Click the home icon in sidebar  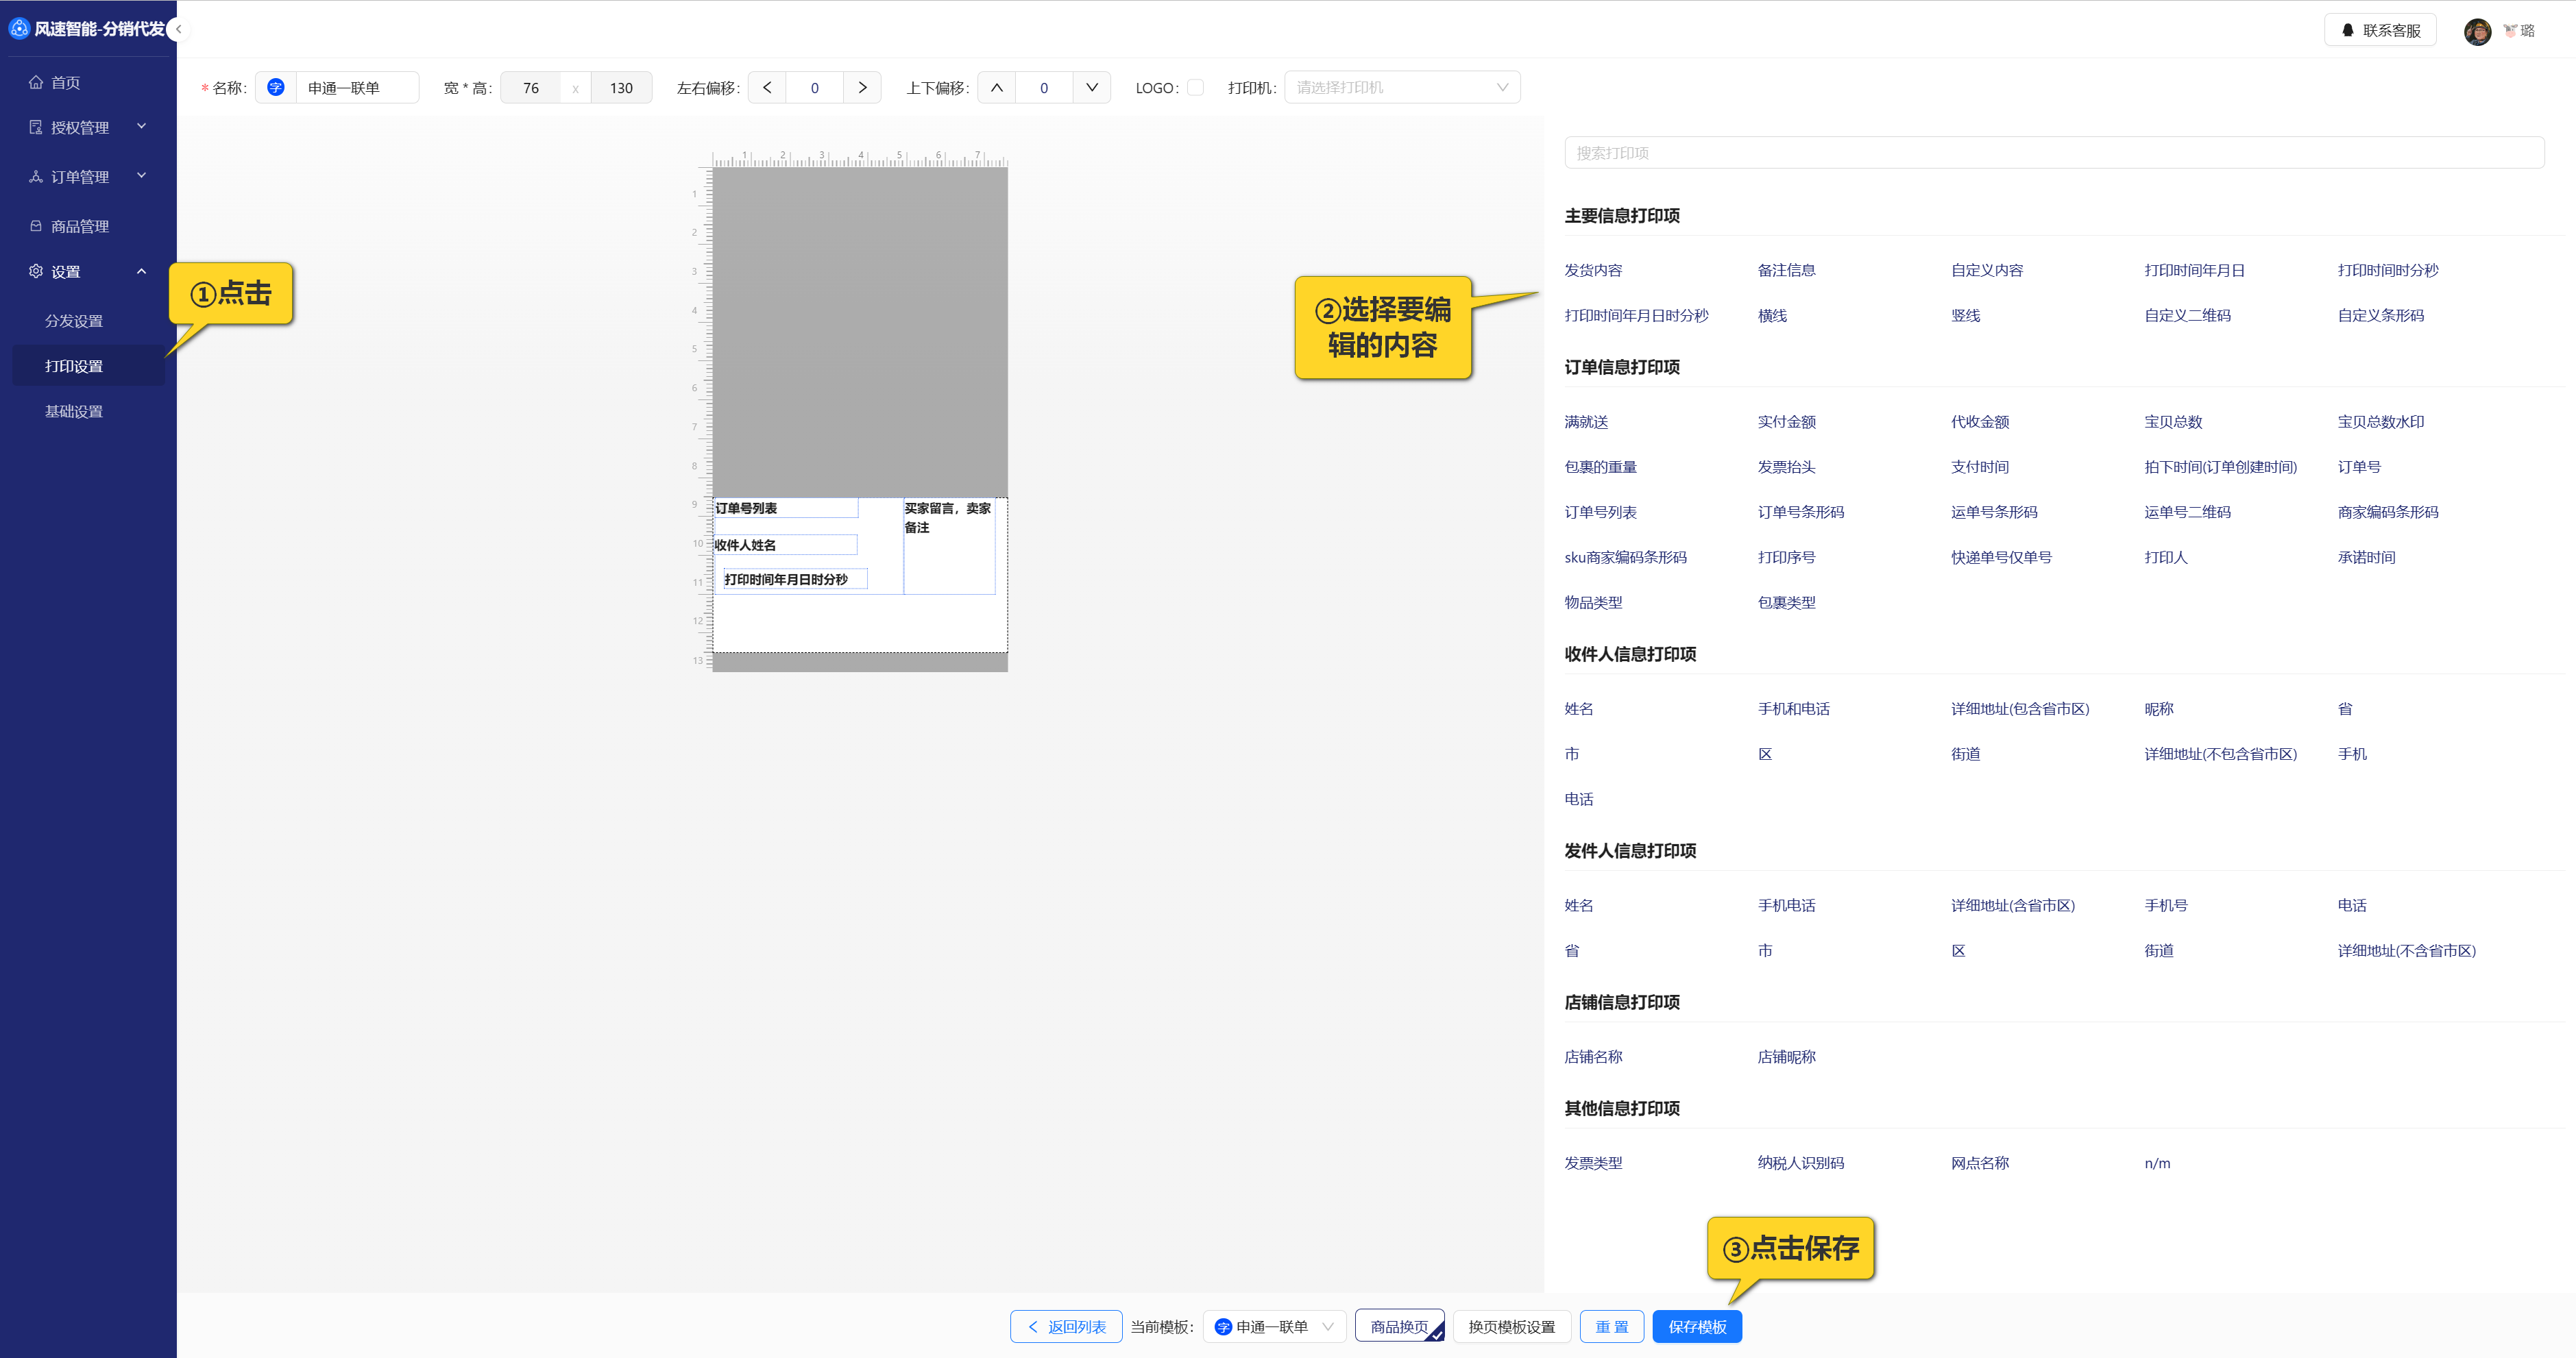click(x=36, y=83)
